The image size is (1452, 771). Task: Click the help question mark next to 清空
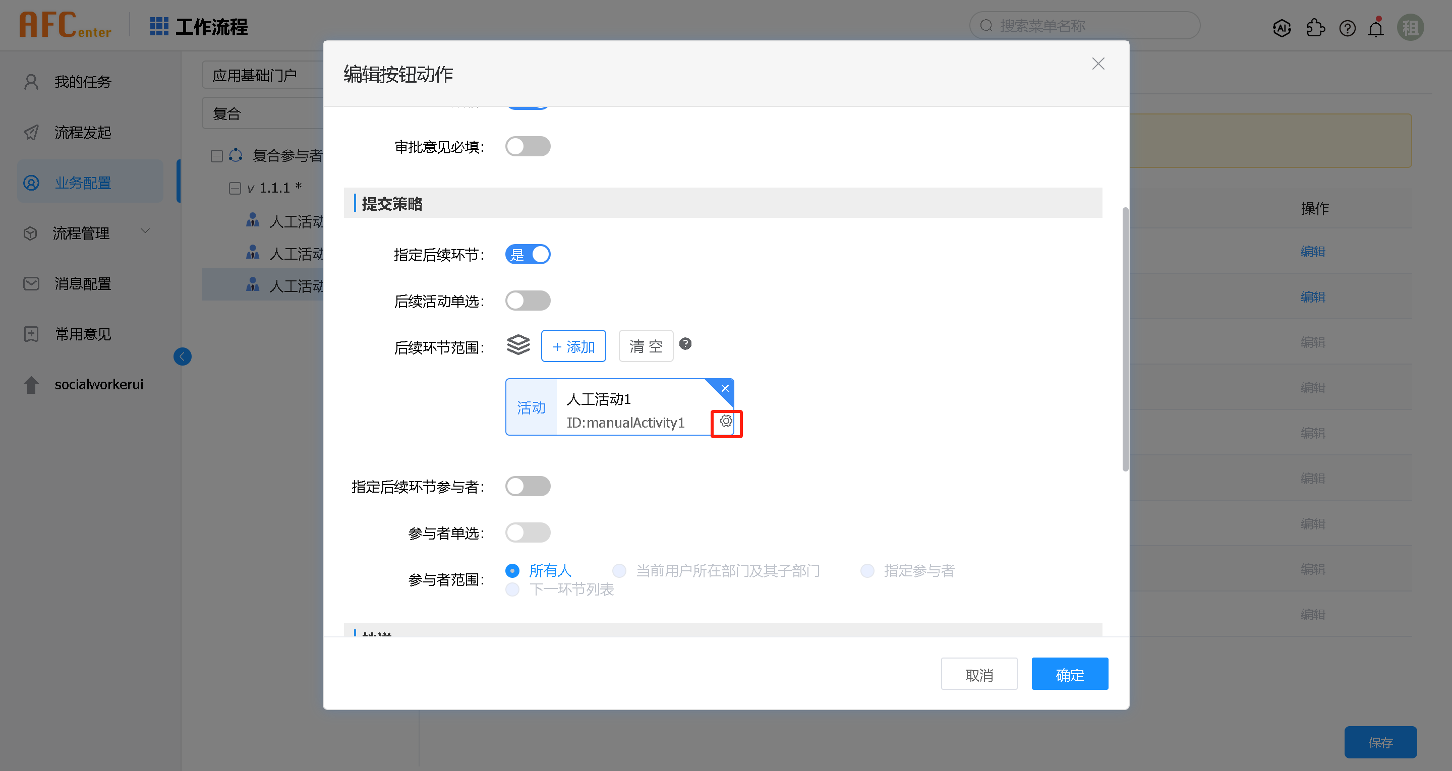pyautogui.click(x=685, y=344)
